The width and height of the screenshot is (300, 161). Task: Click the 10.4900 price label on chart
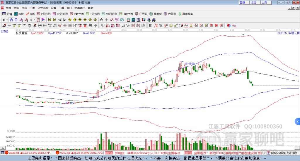click(x=190, y=63)
